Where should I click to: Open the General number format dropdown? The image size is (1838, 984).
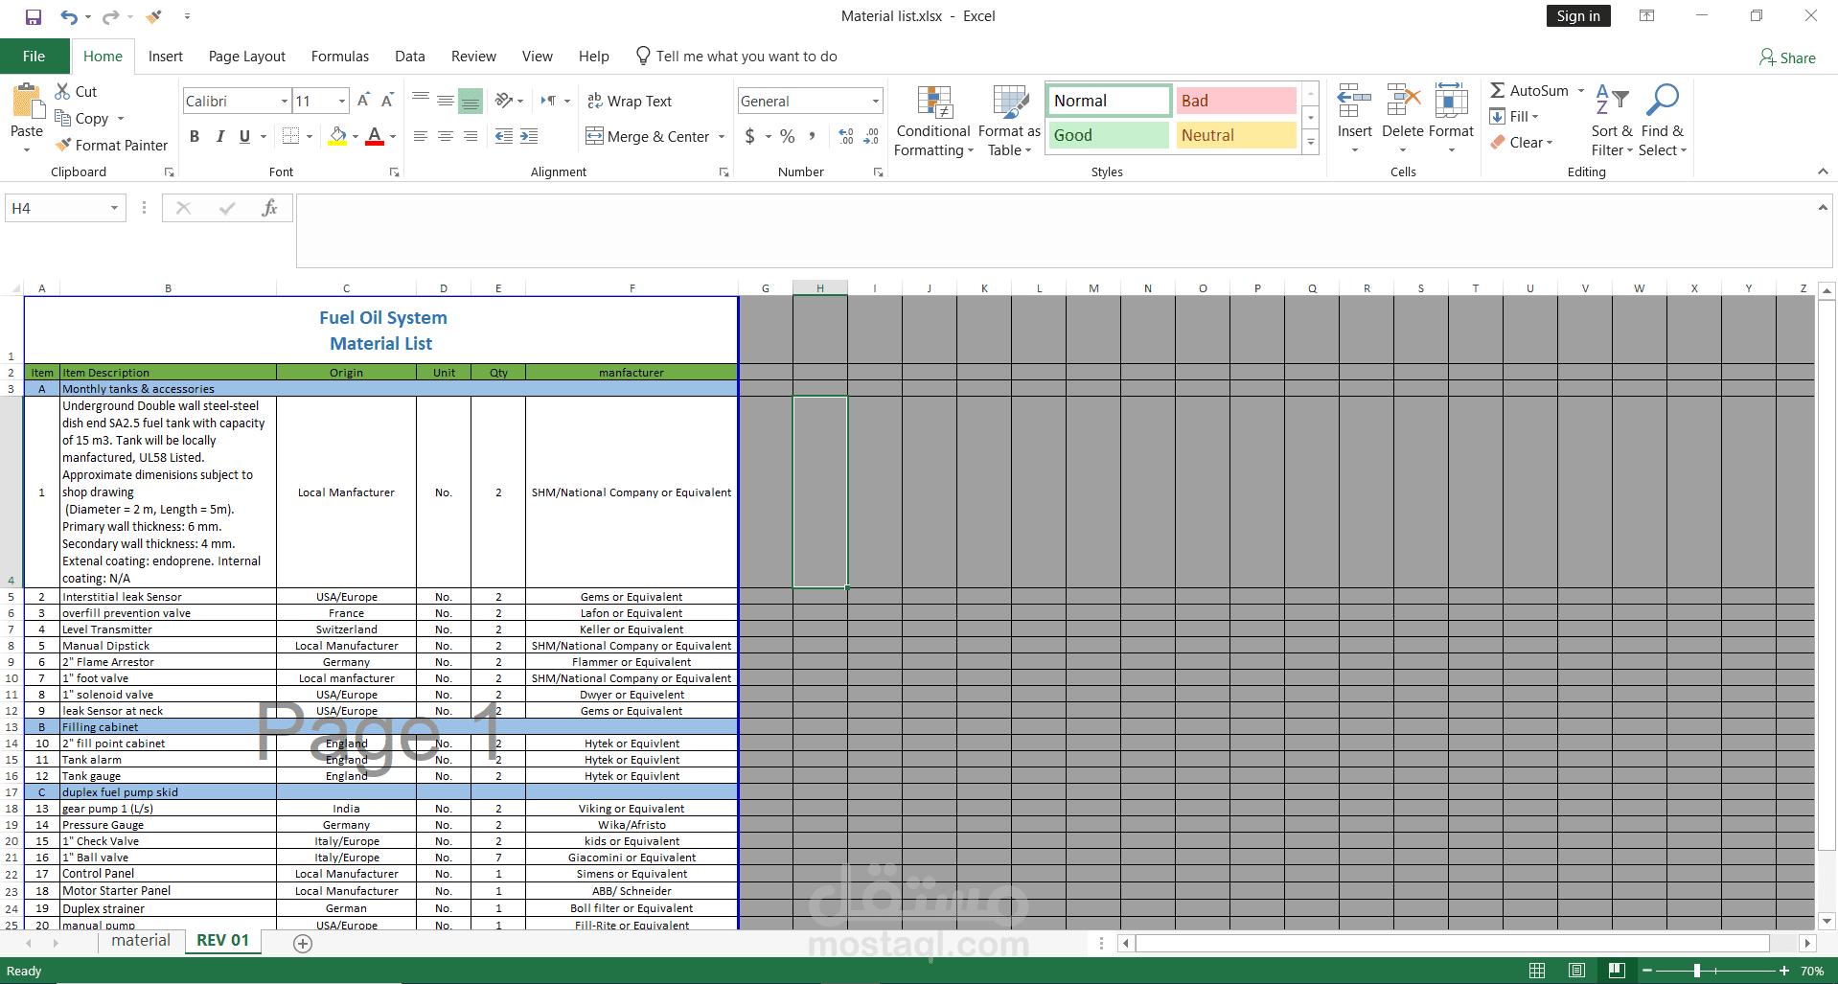click(x=876, y=101)
